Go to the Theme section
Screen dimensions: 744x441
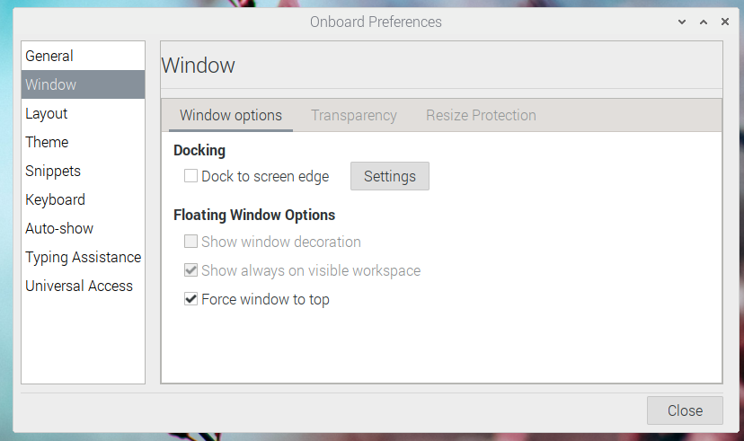pyautogui.click(x=83, y=142)
